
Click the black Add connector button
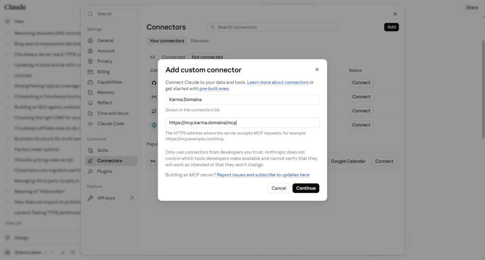point(391,27)
